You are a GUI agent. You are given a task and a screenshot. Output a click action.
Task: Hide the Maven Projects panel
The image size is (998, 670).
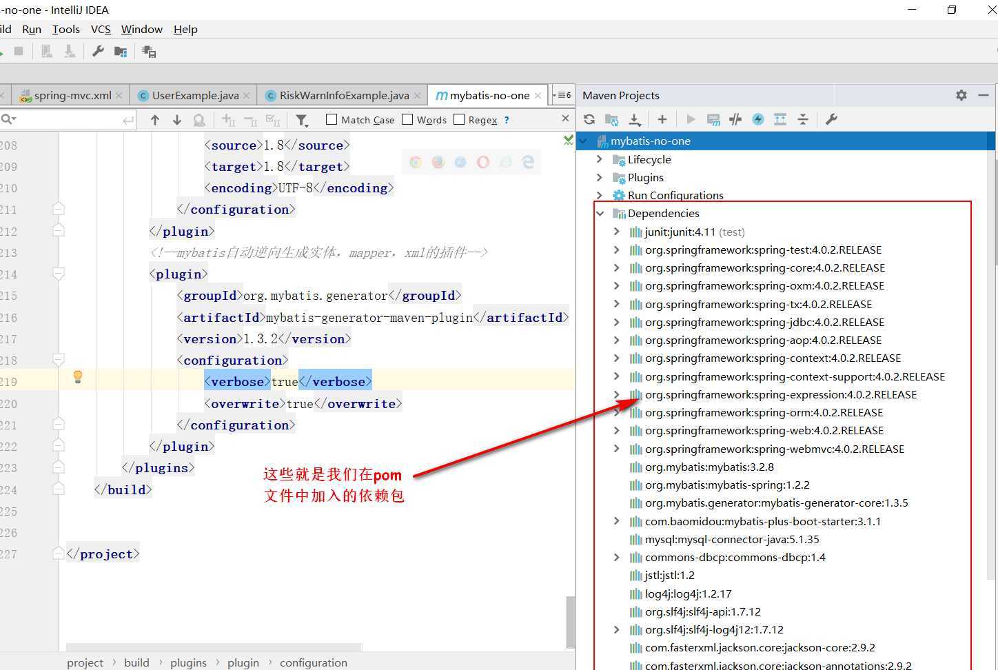click(984, 95)
